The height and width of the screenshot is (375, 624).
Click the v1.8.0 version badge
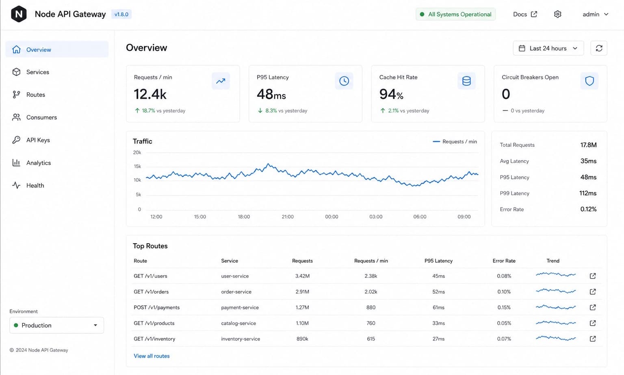click(121, 14)
